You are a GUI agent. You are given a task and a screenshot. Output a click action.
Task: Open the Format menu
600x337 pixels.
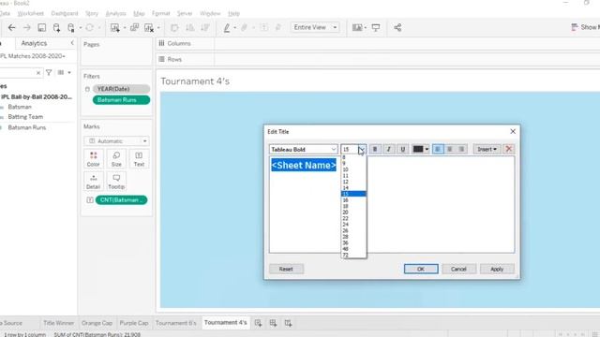[160, 13]
